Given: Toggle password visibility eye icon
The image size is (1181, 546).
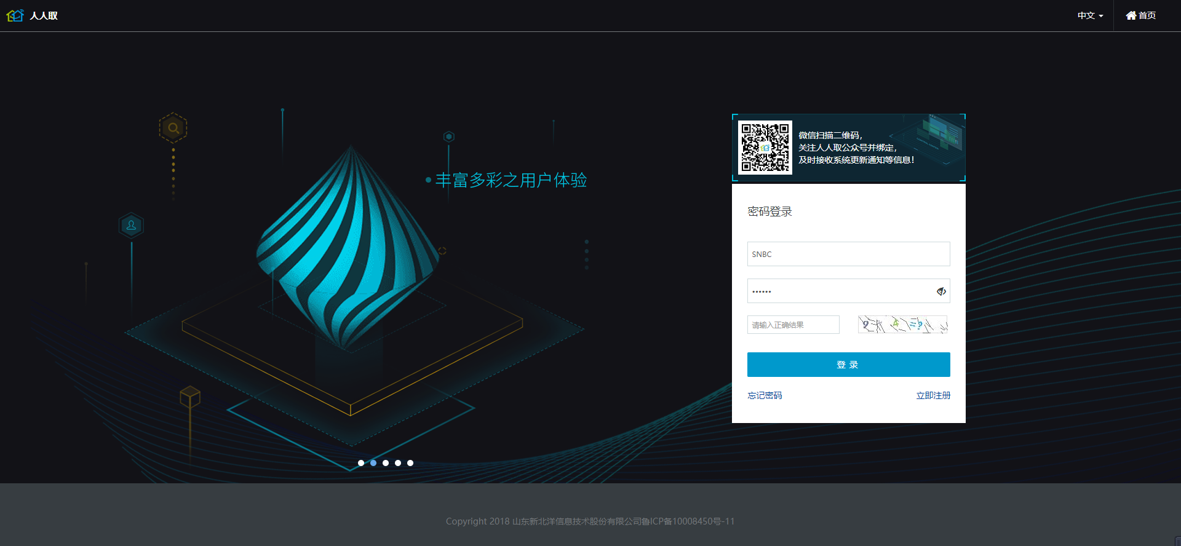Looking at the screenshot, I should point(941,291).
